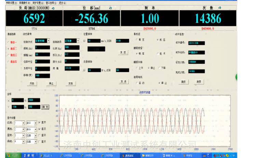Expand the black line channel number dropdown
The height and width of the screenshot is (158, 257).
click(23, 130)
